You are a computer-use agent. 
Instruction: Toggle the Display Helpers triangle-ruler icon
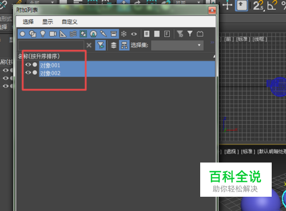[x=63, y=34]
